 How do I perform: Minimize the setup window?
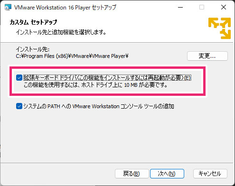pos(180,7)
